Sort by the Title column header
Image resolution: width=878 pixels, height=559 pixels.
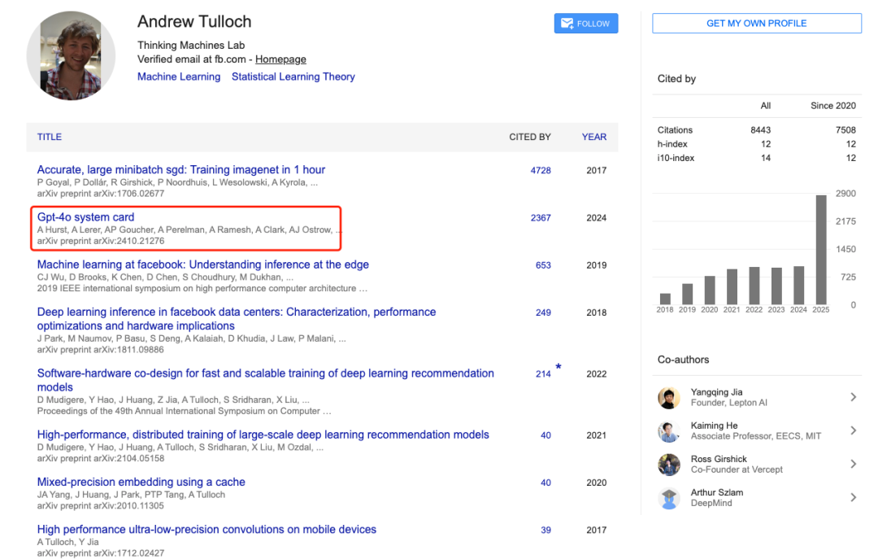coord(50,137)
